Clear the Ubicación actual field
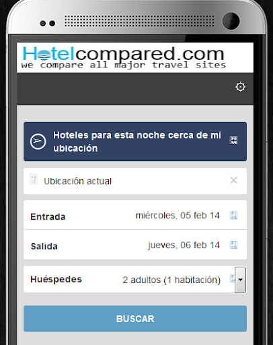 click(x=233, y=180)
